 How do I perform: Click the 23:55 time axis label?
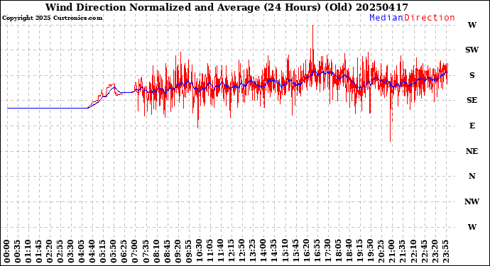[x=445, y=251]
